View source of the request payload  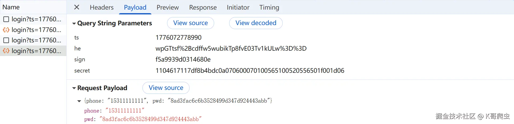[x=166, y=88]
